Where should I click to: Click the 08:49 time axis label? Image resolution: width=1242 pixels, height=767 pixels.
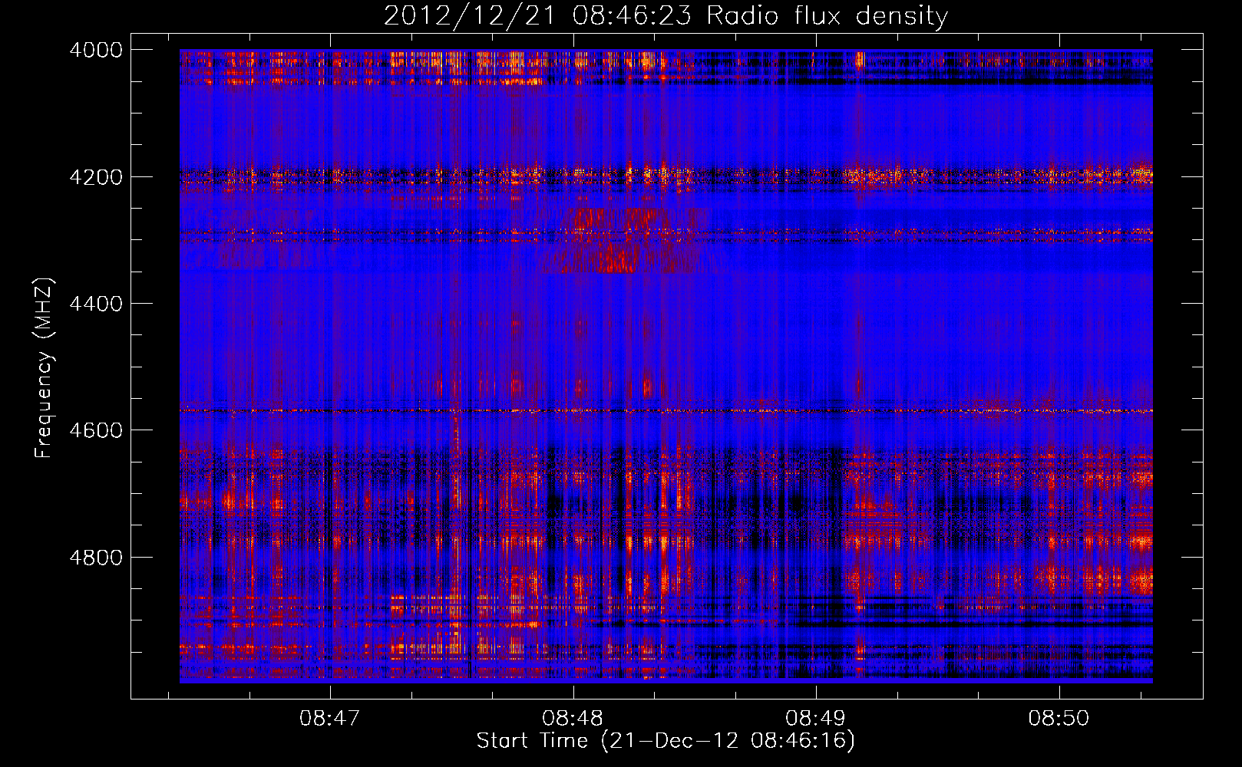tap(815, 718)
